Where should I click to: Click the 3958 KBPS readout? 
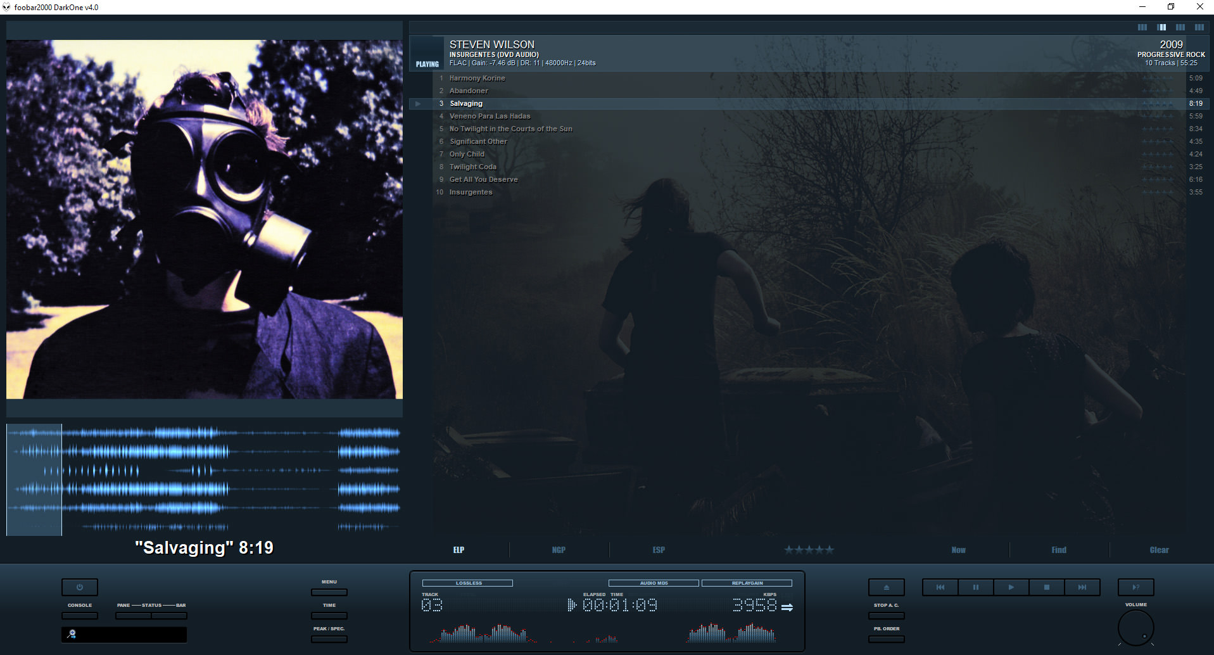click(x=754, y=606)
